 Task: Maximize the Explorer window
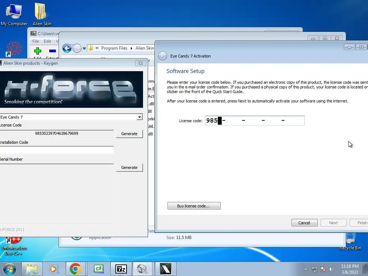click(x=325, y=38)
